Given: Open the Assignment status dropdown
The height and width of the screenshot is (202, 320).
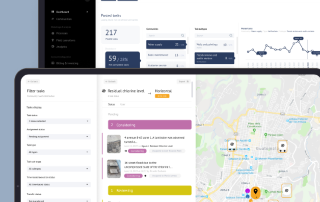Looking at the screenshot, I should (x=58, y=136).
